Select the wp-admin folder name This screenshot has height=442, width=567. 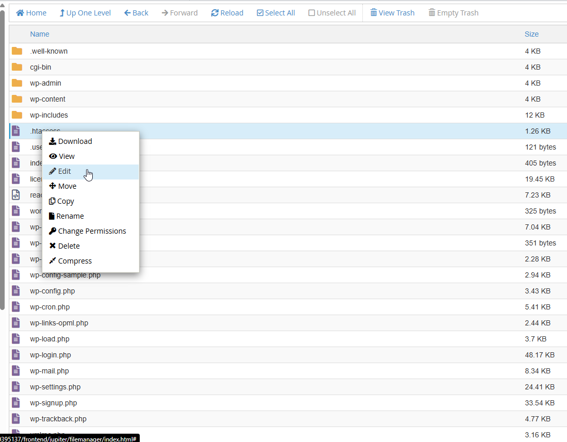point(45,83)
